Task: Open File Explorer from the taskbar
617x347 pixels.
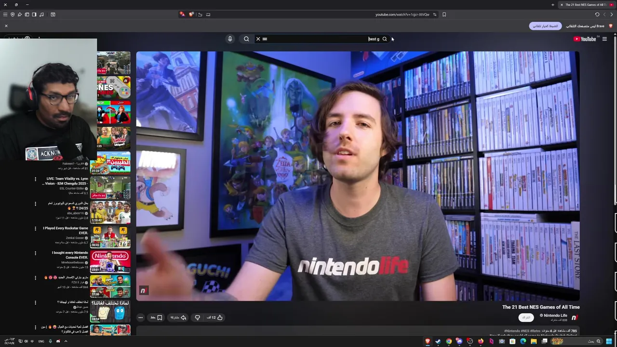Action: tap(534, 341)
